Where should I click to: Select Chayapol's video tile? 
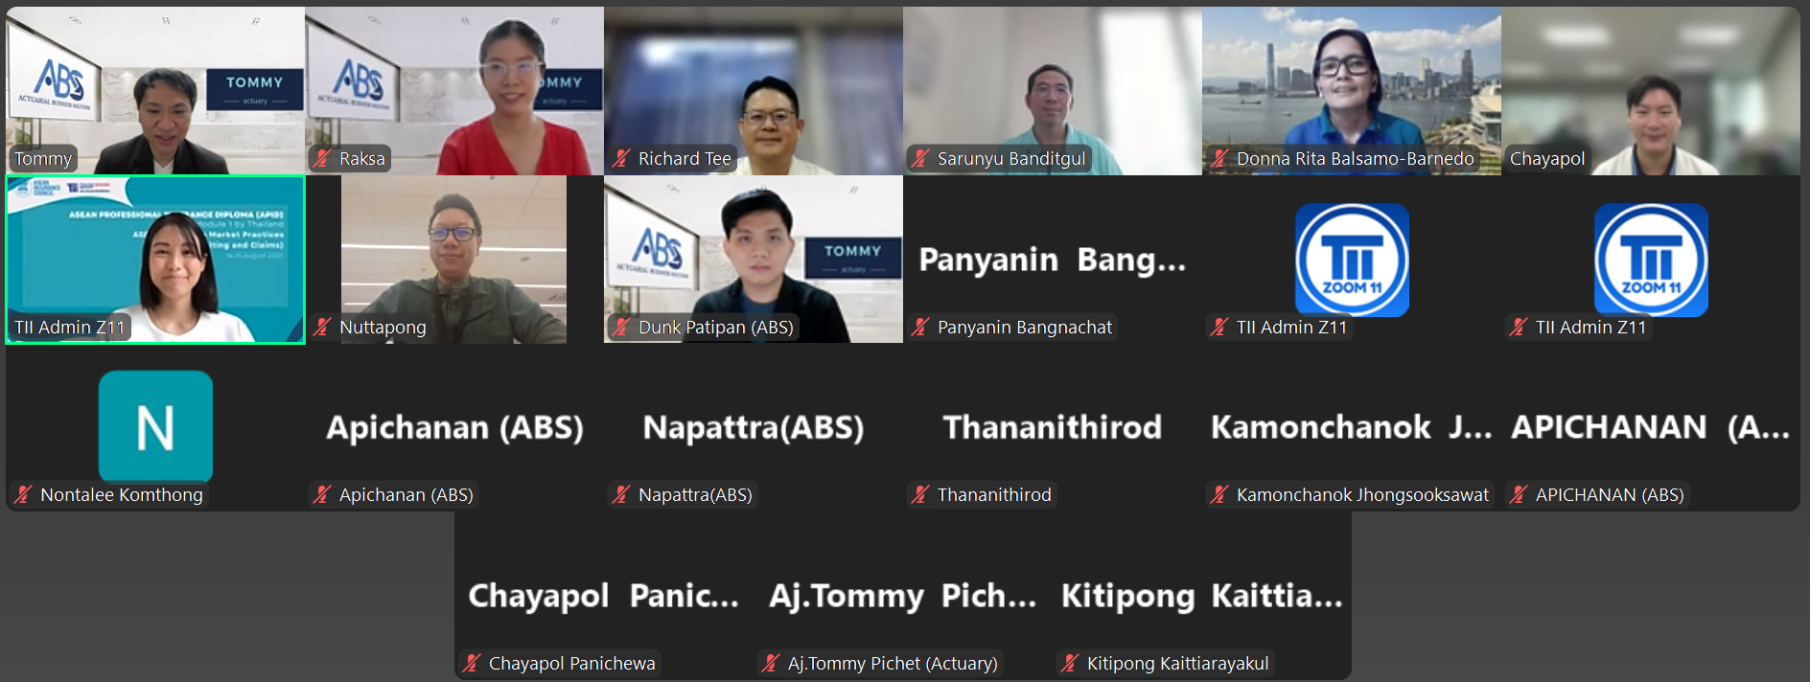coord(1651,91)
